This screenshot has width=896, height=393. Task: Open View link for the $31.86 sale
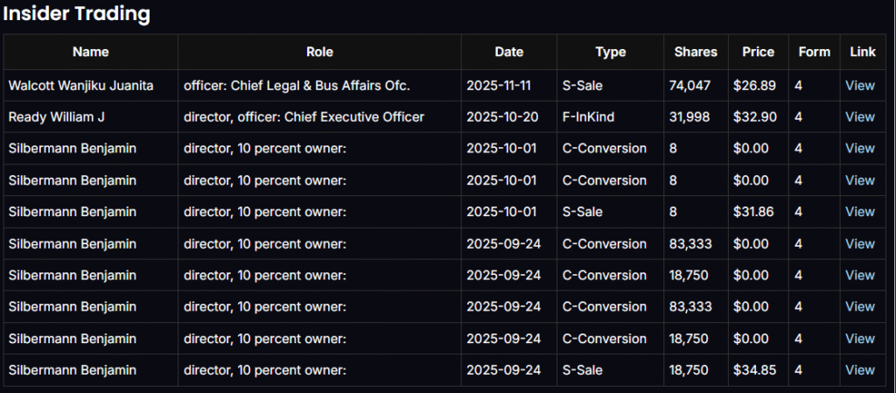859,212
